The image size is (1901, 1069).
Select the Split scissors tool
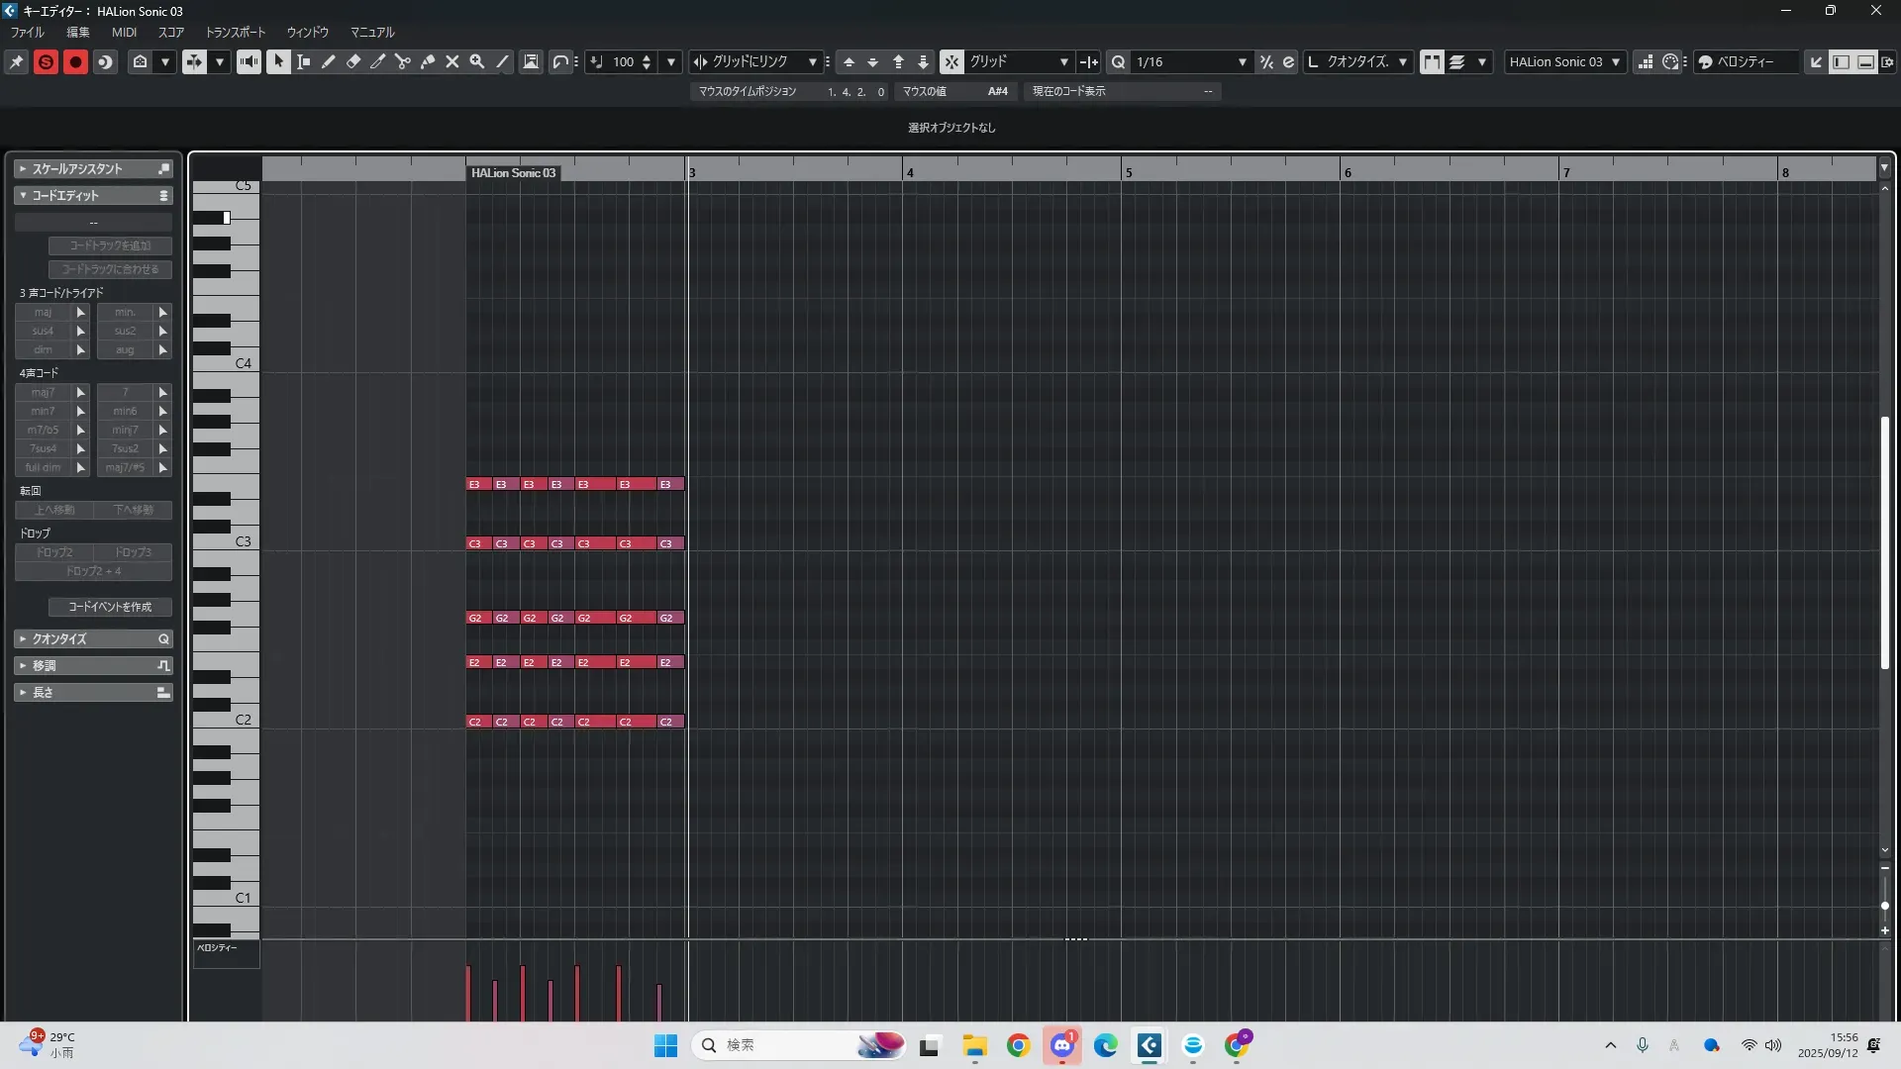click(x=403, y=61)
